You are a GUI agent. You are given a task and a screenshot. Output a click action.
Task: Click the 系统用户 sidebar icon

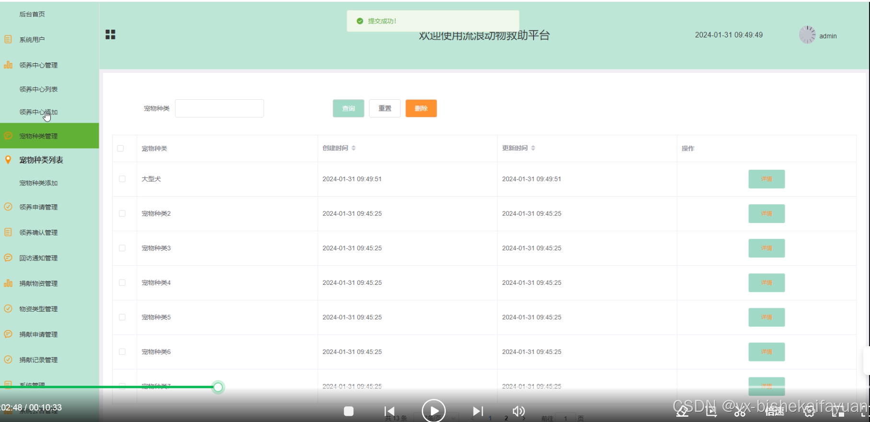(x=8, y=39)
